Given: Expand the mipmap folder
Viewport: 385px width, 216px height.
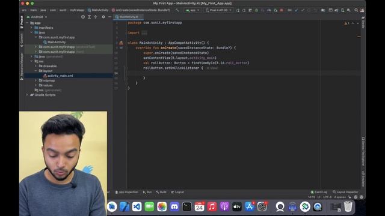Looking at the screenshot, I should point(36,80).
